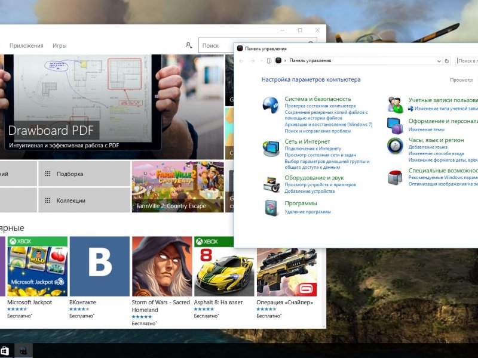Click Изменение темы link
This screenshot has width=478, height=358.
point(426,129)
